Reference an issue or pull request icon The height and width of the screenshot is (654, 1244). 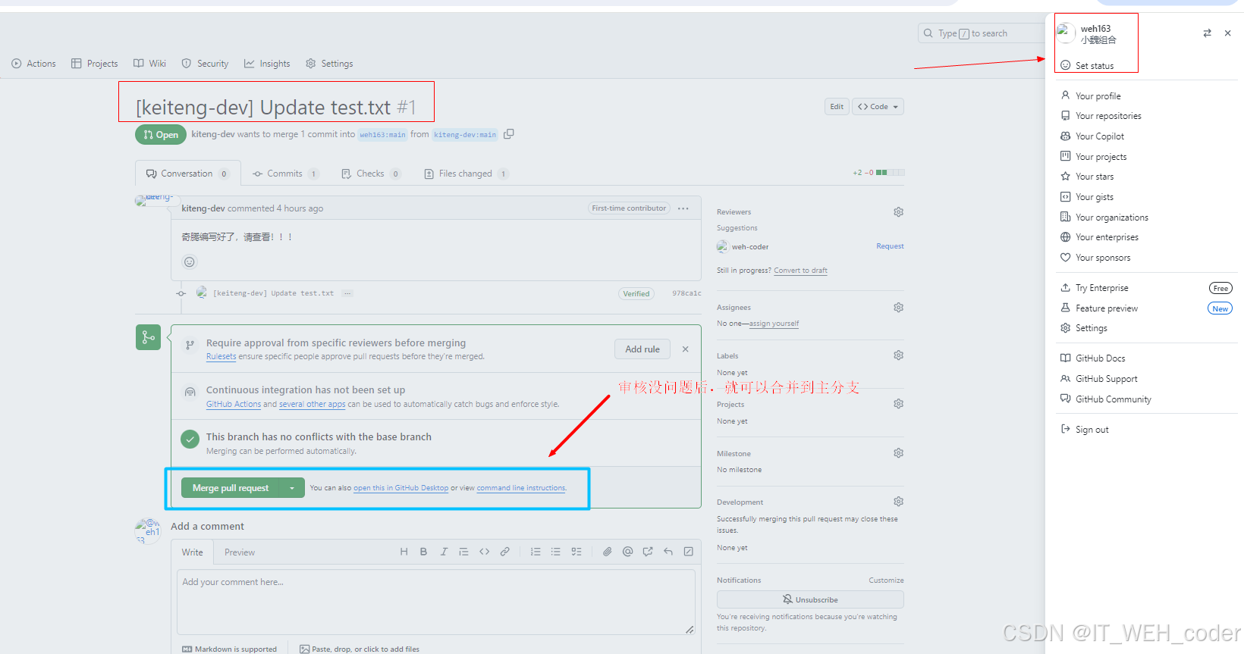648,552
